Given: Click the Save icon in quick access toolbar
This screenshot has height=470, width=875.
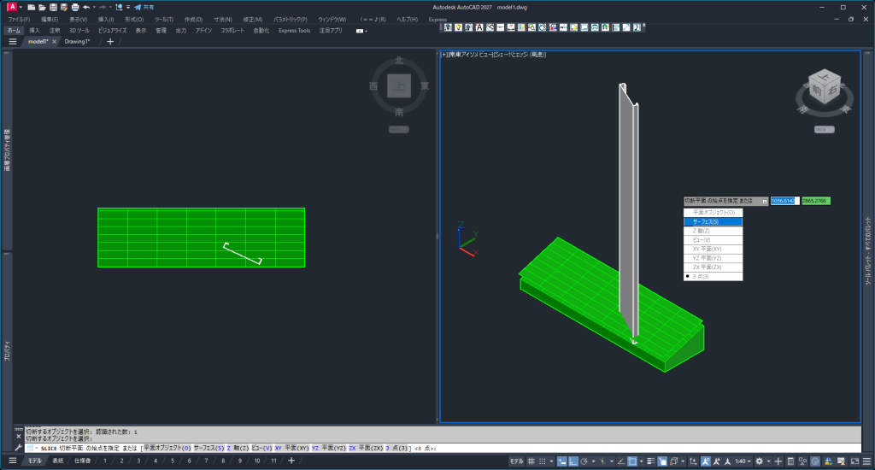Looking at the screenshot, I should pos(53,7).
